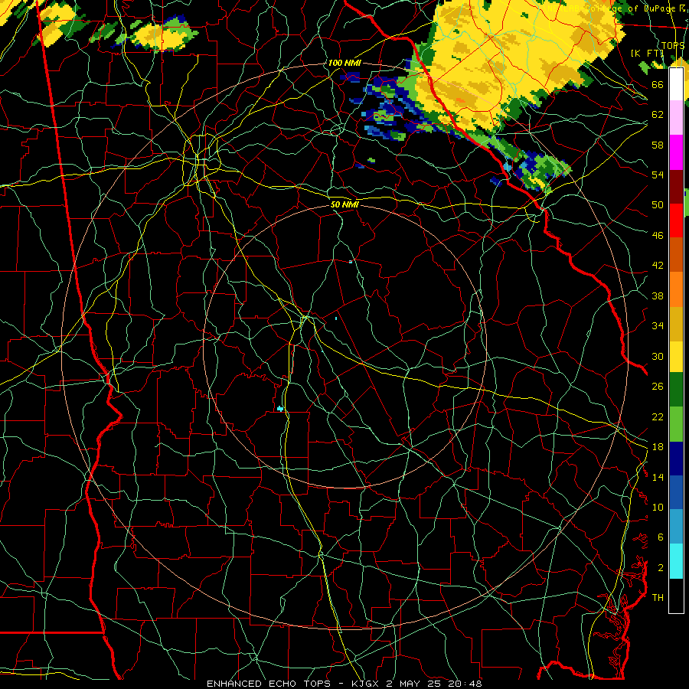Click the black TH legend swatch
689x689 pixels.
pyautogui.click(x=676, y=595)
